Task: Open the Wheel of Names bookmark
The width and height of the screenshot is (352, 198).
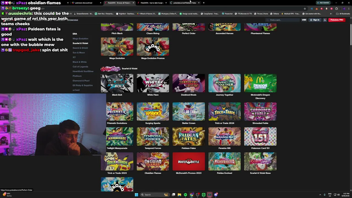Action: (x=146, y=14)
